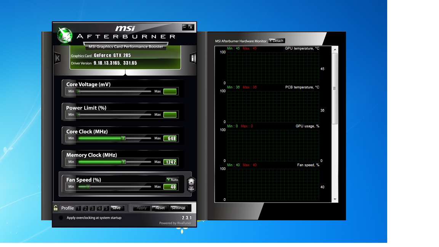Click the Power Limit slider handle
Screen dimensions: 439x247
tap(79, 114)
